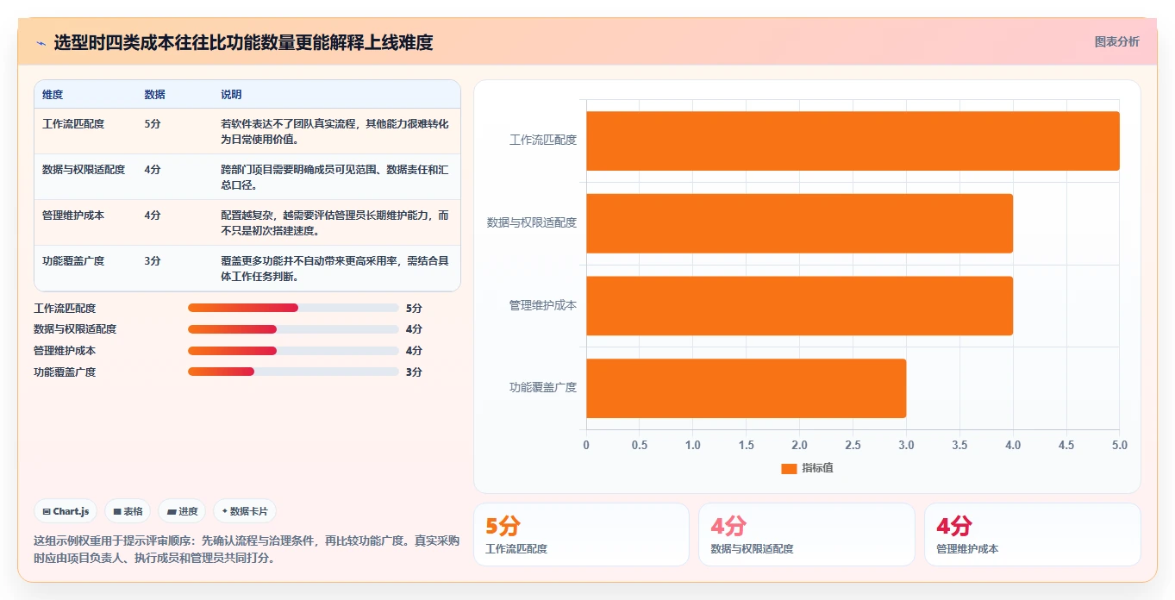Click the 5分 value in the table
This screenshot has height=600, width=1175.
coord(153,124)
